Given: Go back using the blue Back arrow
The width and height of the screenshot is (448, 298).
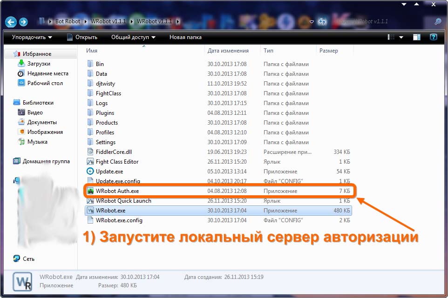Looking at the screenshot, I should point(11,22).
